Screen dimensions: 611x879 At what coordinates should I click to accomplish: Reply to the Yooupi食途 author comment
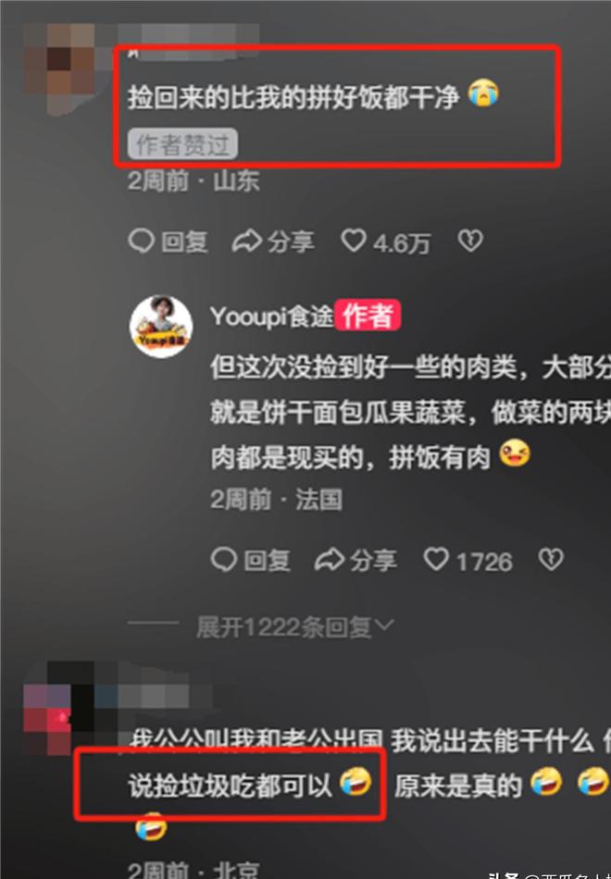coord(251,560)
